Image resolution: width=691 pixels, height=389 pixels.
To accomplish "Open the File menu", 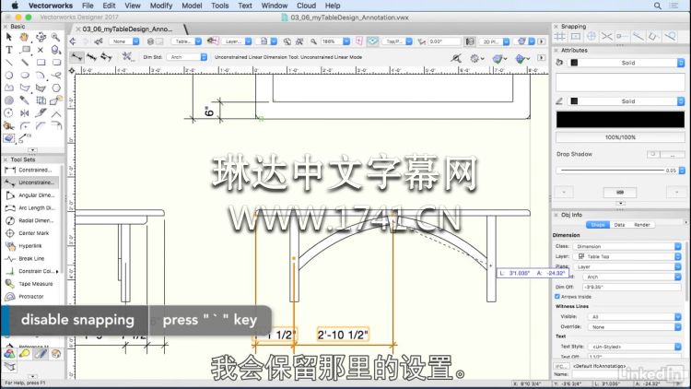I will (x=88, y=6).
